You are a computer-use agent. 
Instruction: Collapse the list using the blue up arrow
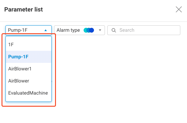click(x=46, y=30)
